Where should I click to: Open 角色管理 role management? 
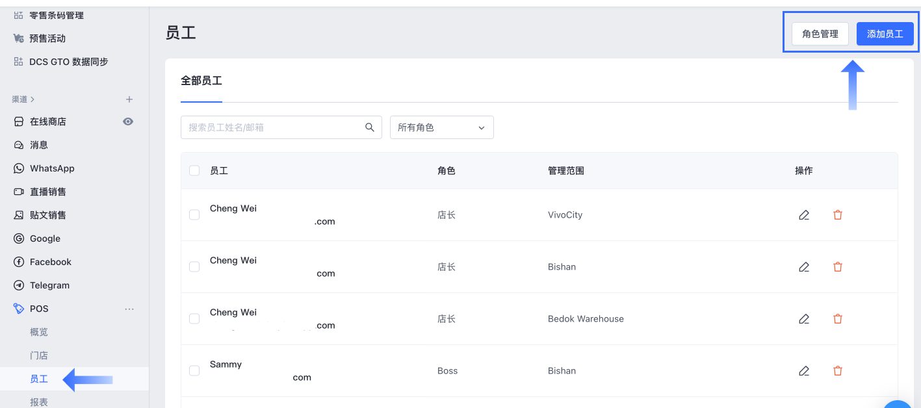tap(820, 34)
